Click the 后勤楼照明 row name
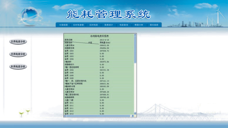The height and width of the screenshot is (128, 228). tap(69, 98)
